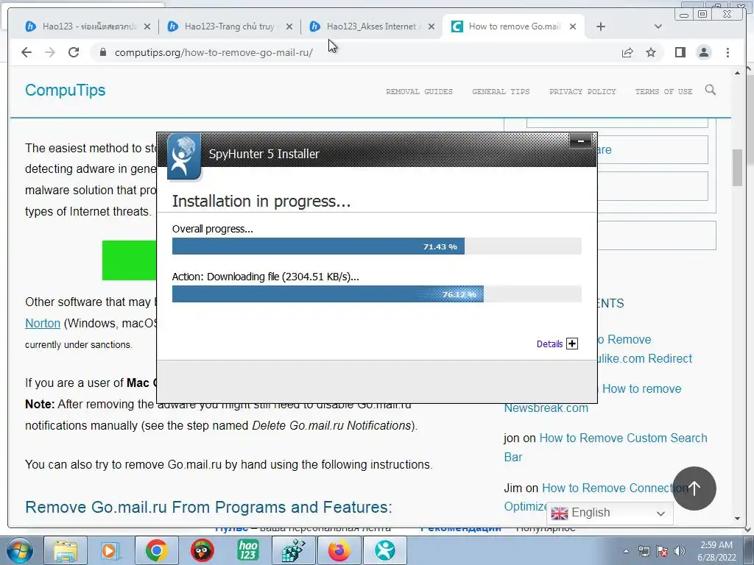Click the page vertical scrollbar thumb
The height and width of the screenshot is (565, 754).
737,167
